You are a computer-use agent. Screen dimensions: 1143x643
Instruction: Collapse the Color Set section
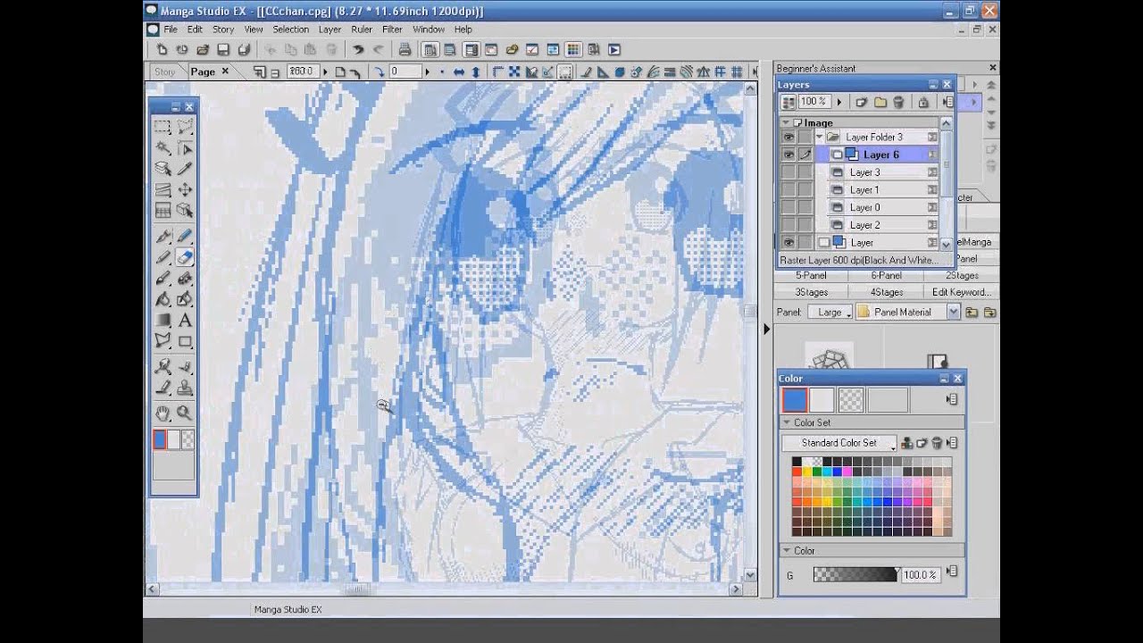[787, 422]
